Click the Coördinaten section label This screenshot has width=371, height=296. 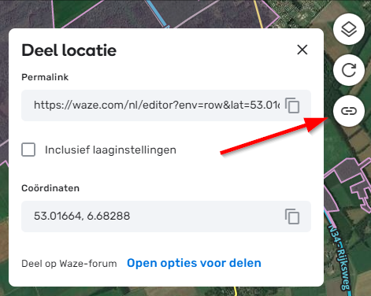(x=50, y=188)
